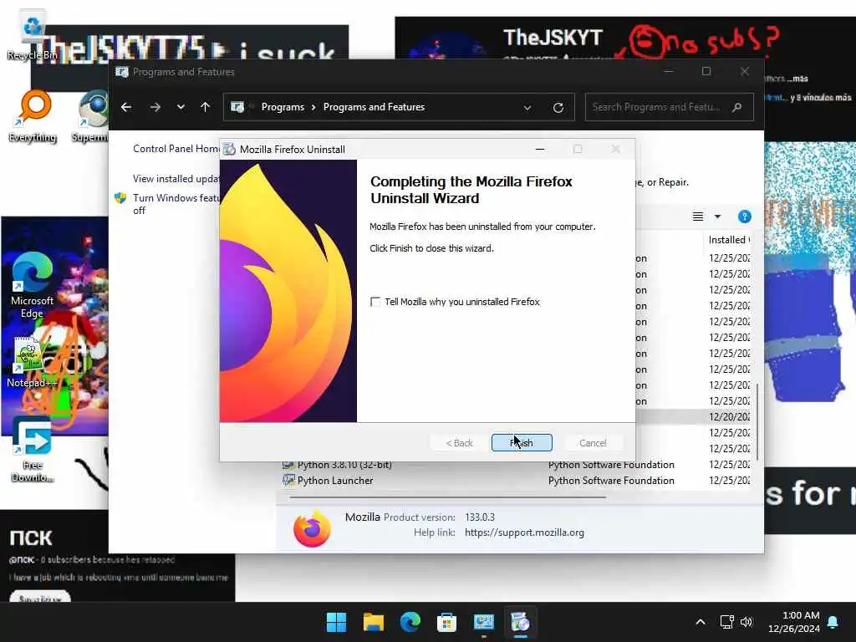Click the Firefox Uninstall dialog title icon
Screen dimensions: 856x642
(x=230, y=149)
